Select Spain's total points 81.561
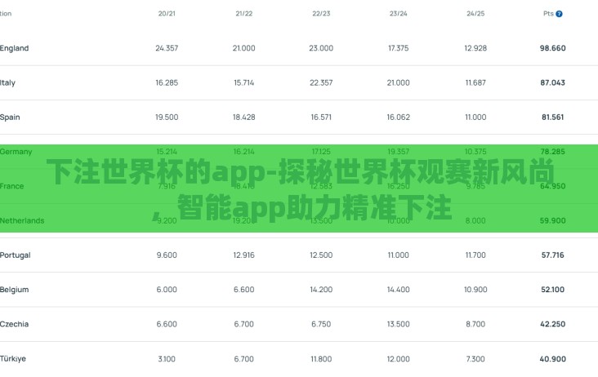 [x=552, y=118]
